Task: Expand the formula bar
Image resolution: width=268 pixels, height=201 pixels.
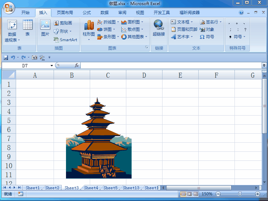Action: pyautogui.click(x=264, y=65)
